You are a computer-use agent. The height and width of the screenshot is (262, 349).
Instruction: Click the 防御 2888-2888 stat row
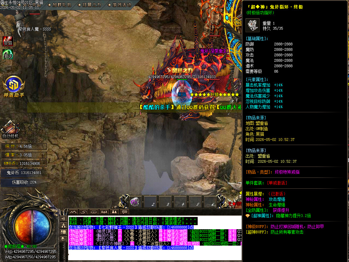pyautogui.click(x=269, y=44)
